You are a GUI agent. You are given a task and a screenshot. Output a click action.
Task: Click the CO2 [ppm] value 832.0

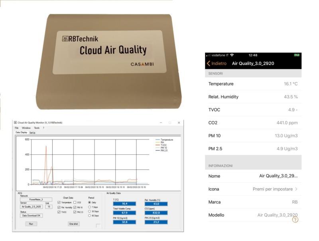156,213
